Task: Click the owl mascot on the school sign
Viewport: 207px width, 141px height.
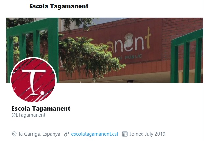Action: click(129, 42)
